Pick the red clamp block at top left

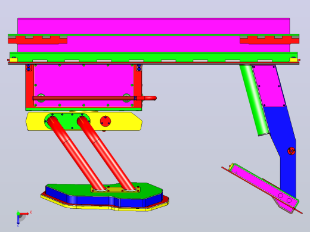[38, 40]
